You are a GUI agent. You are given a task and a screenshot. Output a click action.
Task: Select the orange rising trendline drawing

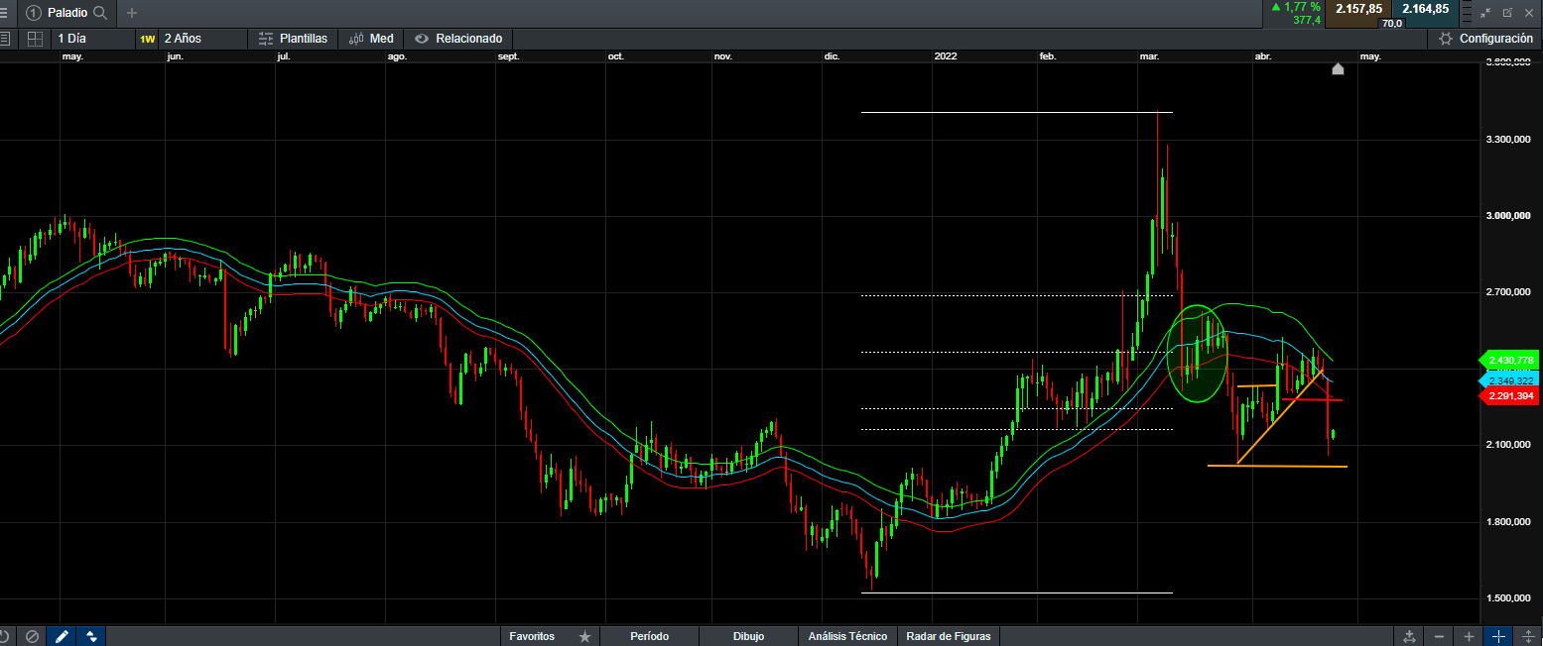1280,417
